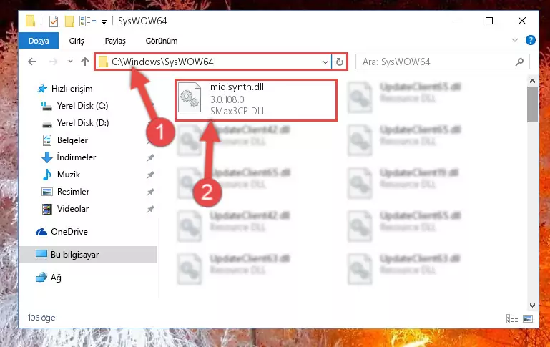Click the OneDrive cloud icon

pyautogui.click(x=41, y=232)
